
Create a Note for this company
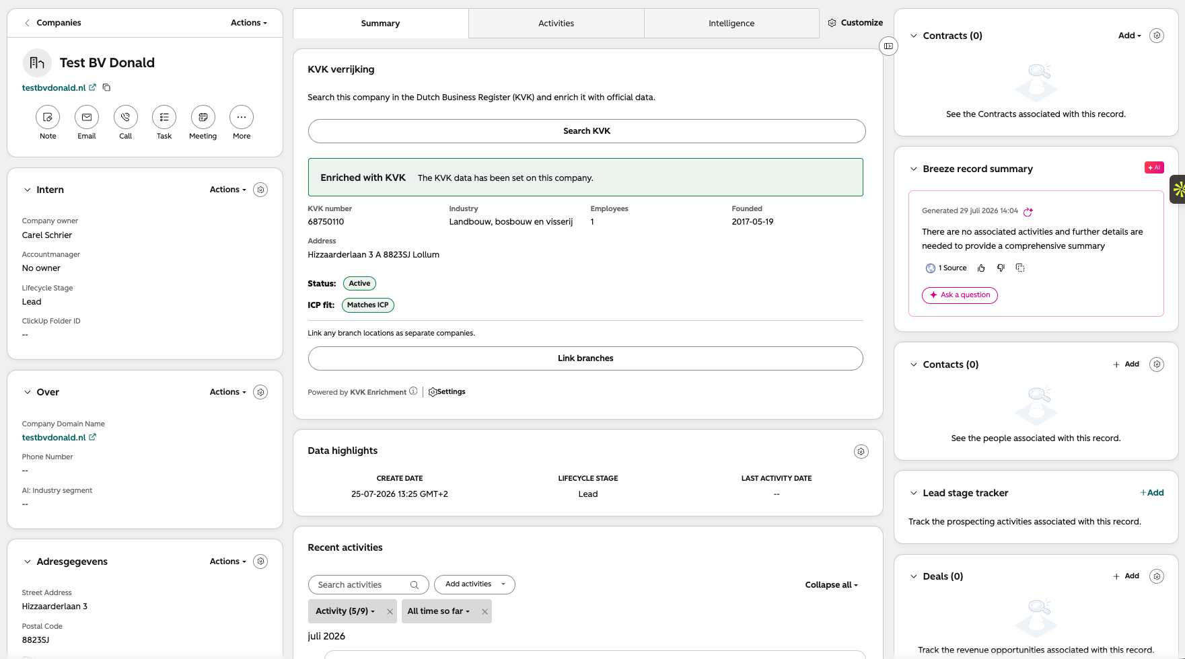(48, 117)
